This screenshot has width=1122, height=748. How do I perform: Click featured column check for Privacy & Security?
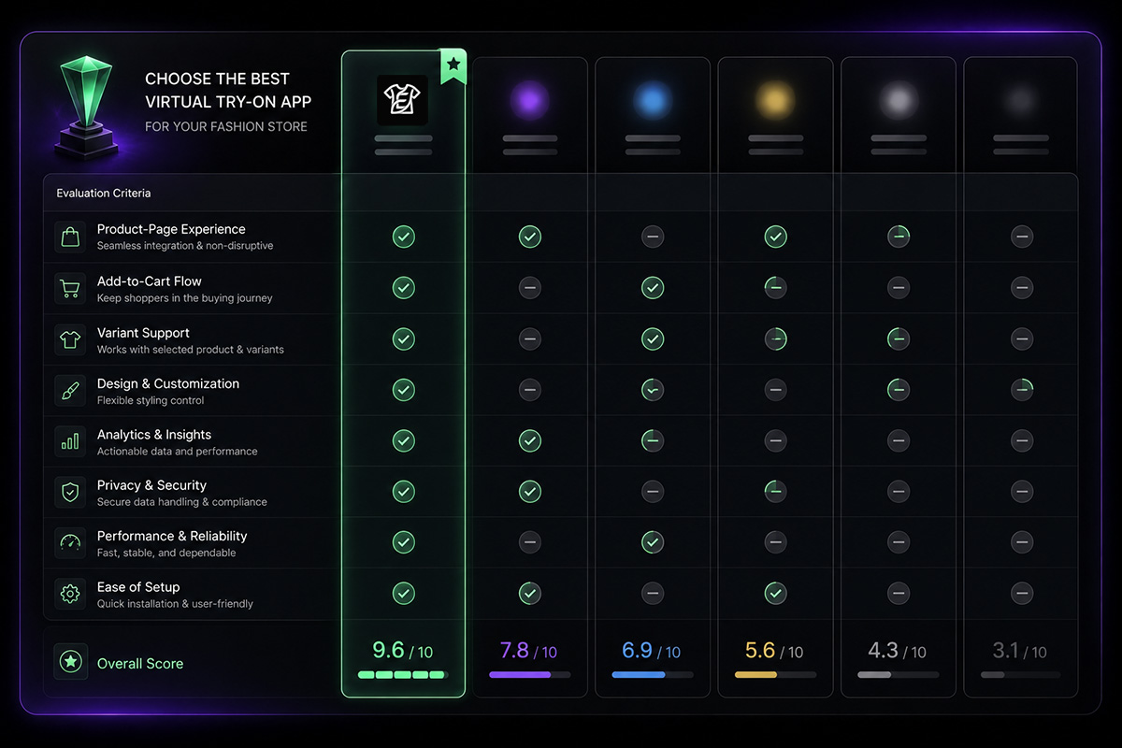(403, 491)
